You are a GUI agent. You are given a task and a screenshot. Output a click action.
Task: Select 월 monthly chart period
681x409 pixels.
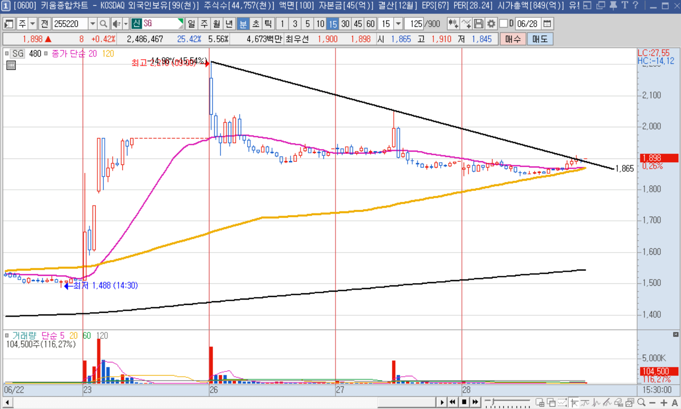point(216,24)
